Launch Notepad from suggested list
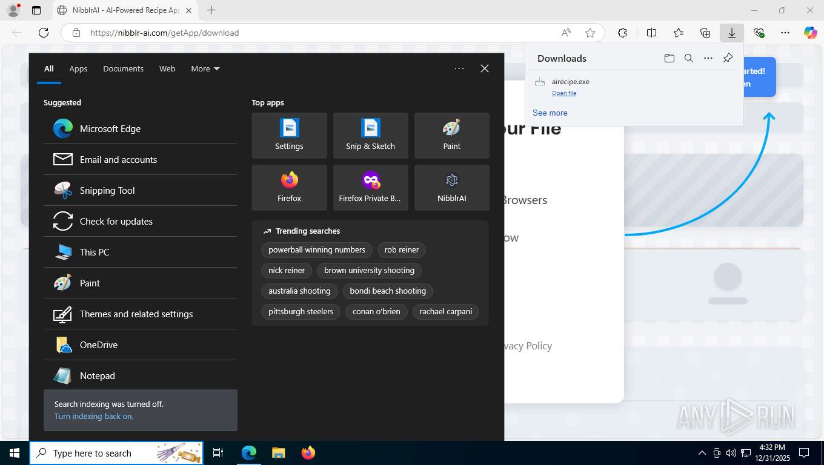This screenshot has height=465, width=824. pos(140,375)
